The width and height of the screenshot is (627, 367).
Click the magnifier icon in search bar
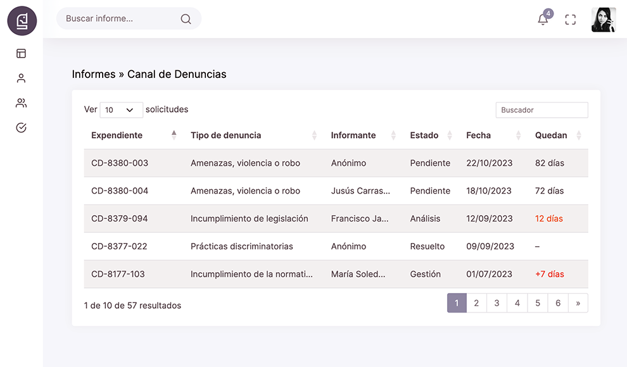[186, 19]
